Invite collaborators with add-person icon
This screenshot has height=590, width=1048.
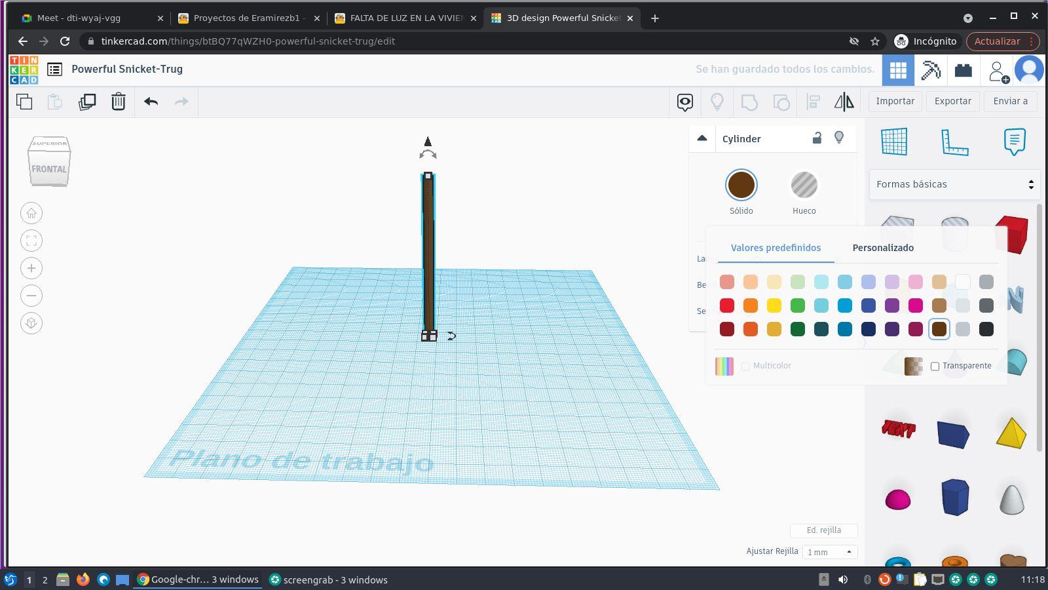998,71
